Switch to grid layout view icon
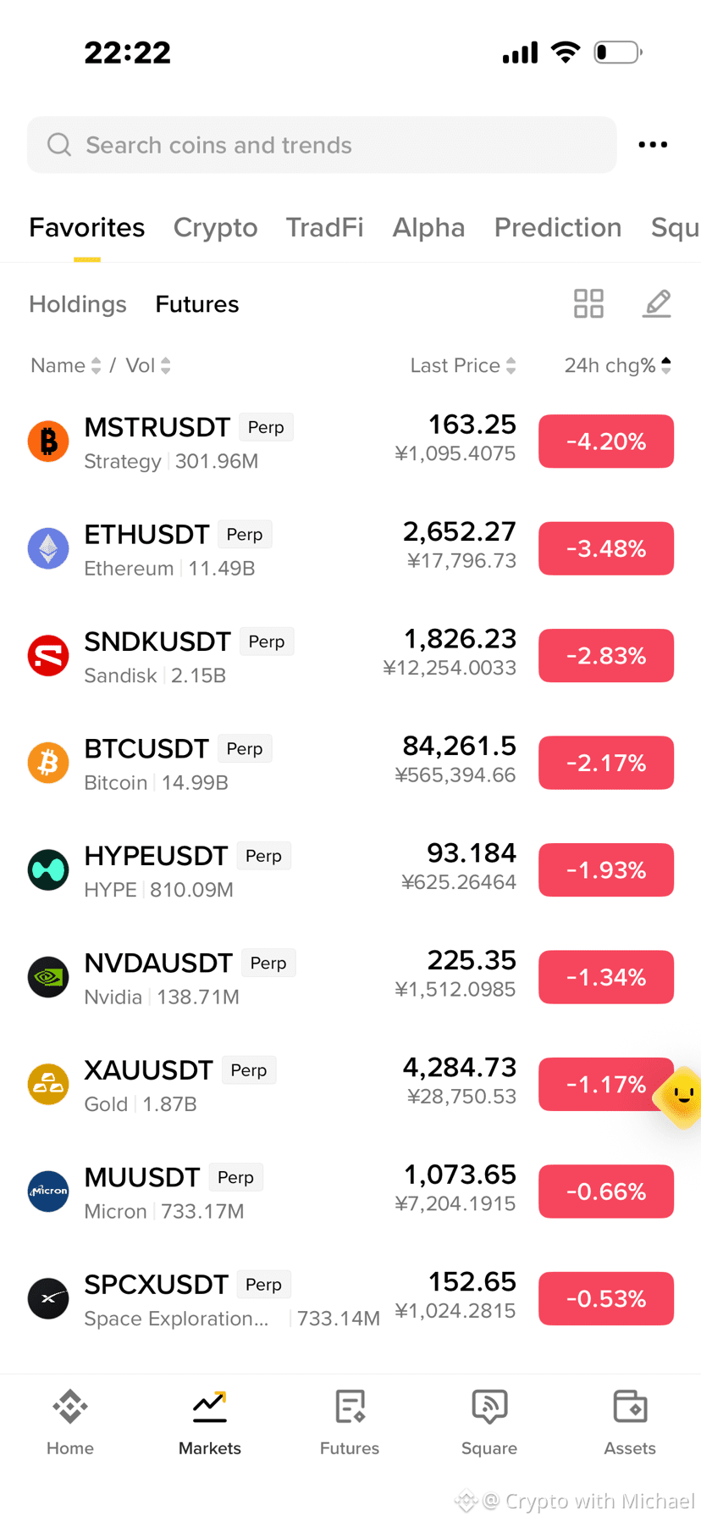The width and height of the screenshot is (701, 1522). click(x=588, y=303)
